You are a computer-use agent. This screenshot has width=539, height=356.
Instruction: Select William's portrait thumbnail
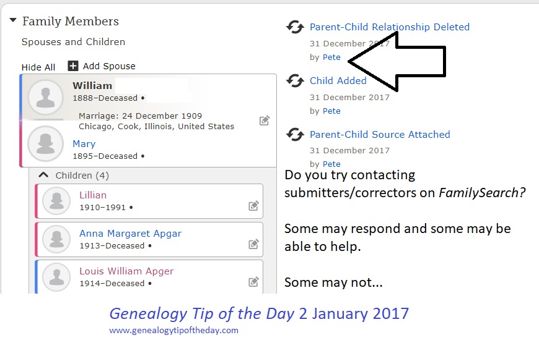[46, 97]
